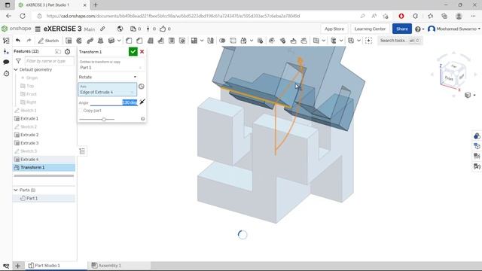The height and width of the screenshot is (271, 482).
Task: Open rollback history clock icon in Features header
Action: (67, 52)
